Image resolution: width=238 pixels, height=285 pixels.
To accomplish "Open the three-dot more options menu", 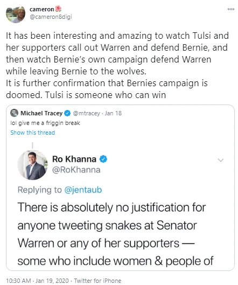I will coord(231,9).
